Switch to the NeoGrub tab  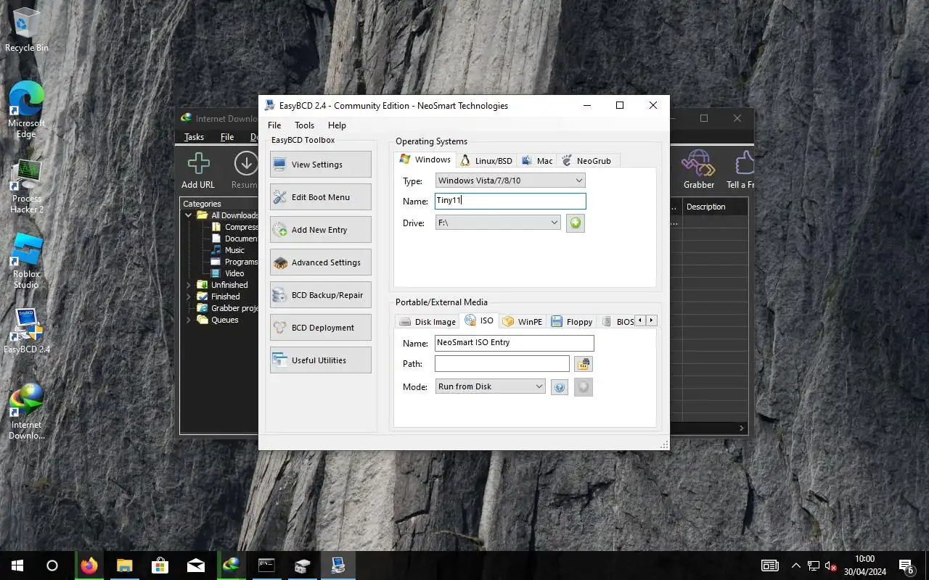click(587, 161)
